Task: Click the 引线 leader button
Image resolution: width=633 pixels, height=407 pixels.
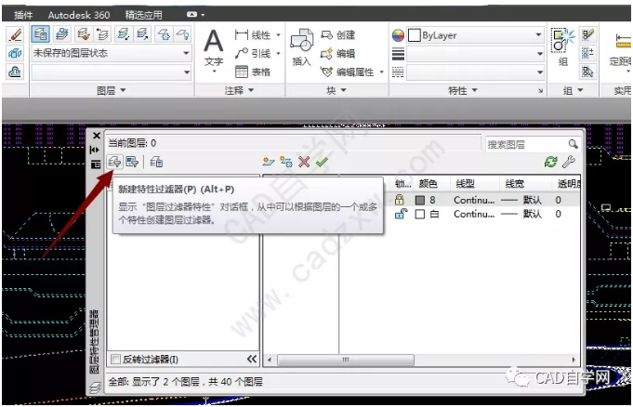Action: point(253,53)
